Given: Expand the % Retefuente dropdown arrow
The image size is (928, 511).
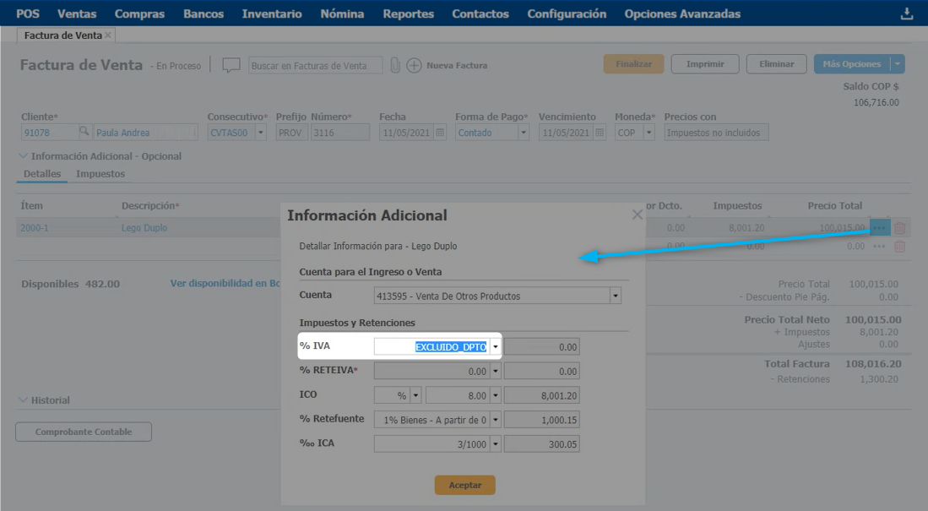Looking at the screenshot, I should (496, 420).
